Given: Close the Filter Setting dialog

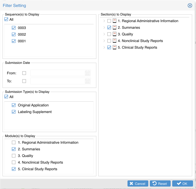Looking at the screenshot, I should (190, 6).
